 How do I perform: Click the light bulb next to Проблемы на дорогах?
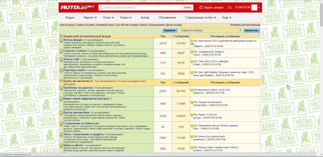click(x=61, y=88)
